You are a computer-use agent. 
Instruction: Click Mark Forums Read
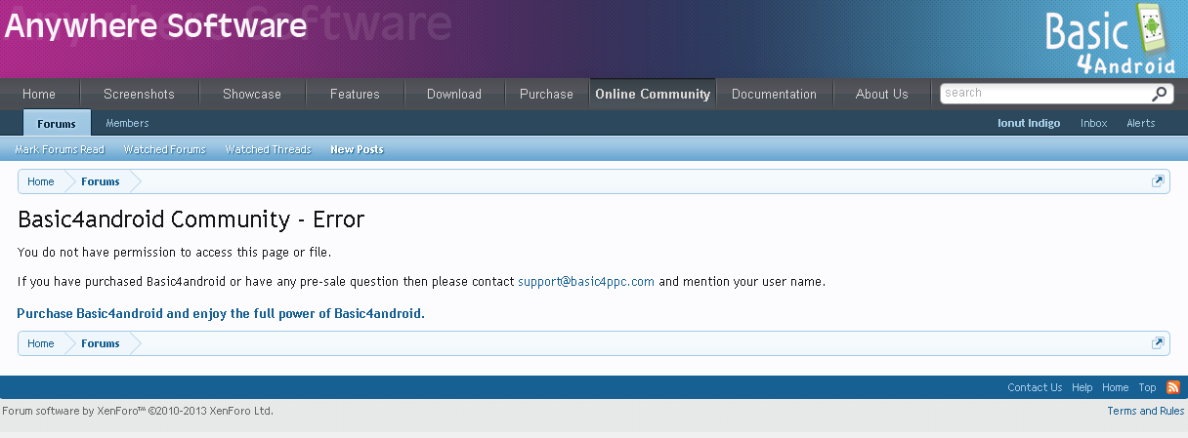point(60,149)
